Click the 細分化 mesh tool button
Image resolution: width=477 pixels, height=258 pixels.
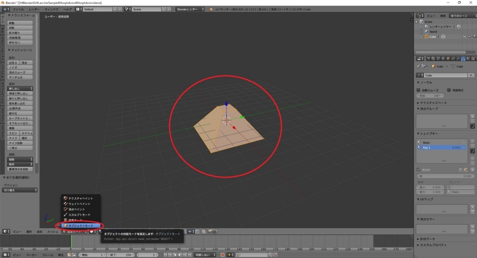20,113
